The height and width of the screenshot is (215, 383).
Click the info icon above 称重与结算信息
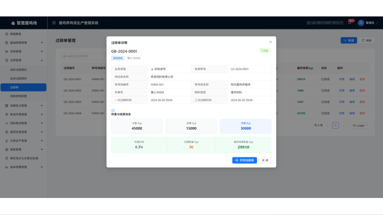coord(113,111)
